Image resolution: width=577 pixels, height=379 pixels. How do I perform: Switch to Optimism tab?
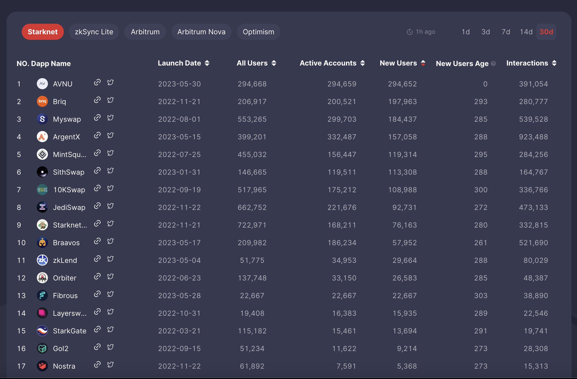(x=258, y=32)
